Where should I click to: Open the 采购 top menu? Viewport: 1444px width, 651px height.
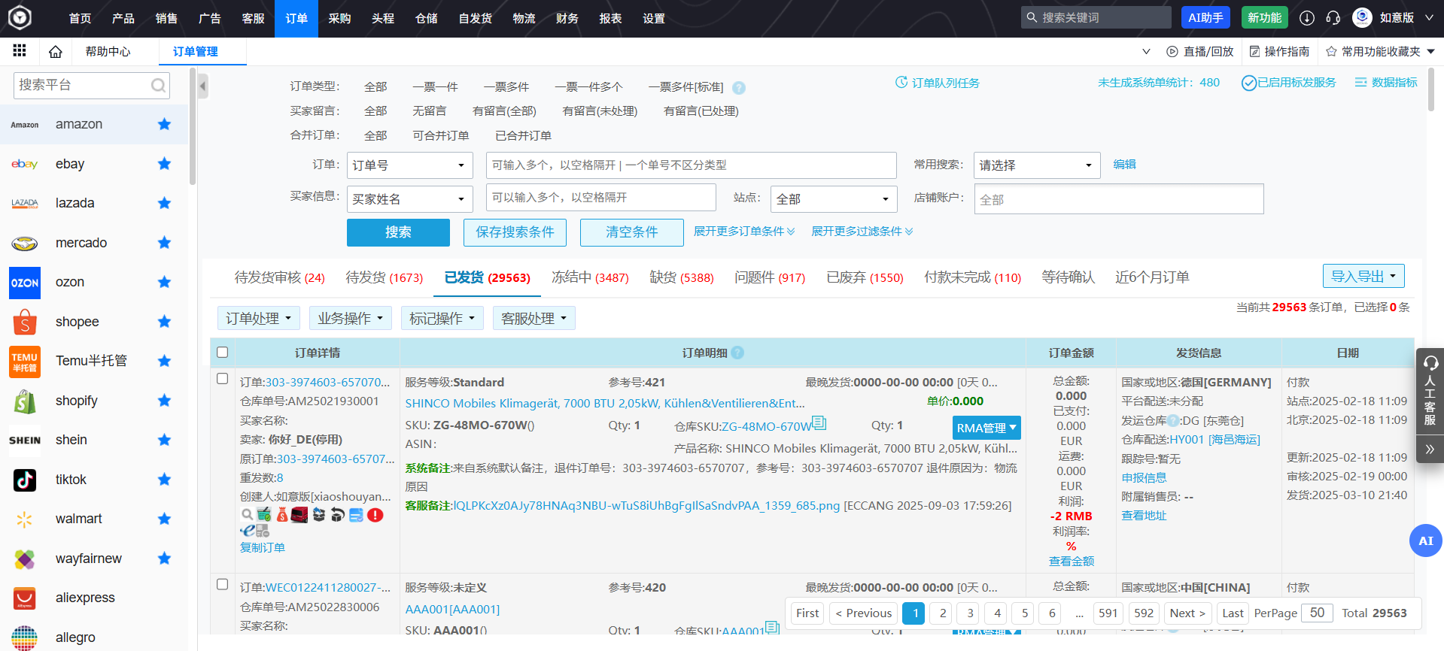[x=339, y=18]
